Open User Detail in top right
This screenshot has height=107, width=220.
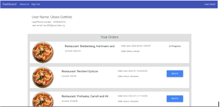(210, 4)
